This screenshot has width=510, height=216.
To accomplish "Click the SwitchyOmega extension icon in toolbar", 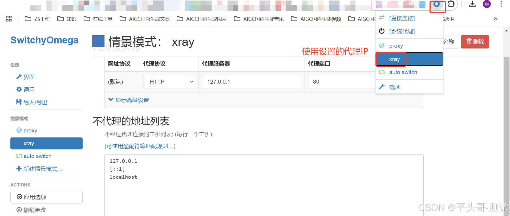I will coord(436,4).
